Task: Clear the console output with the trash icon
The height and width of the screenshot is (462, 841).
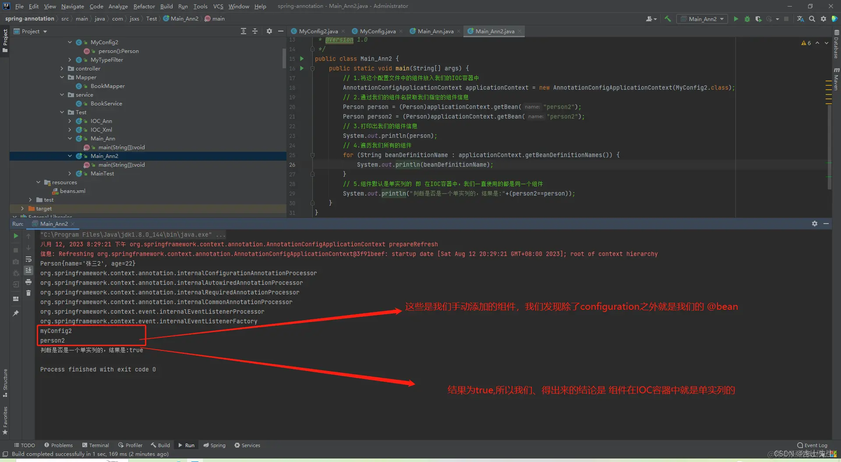Action: [x=28, y=293]
